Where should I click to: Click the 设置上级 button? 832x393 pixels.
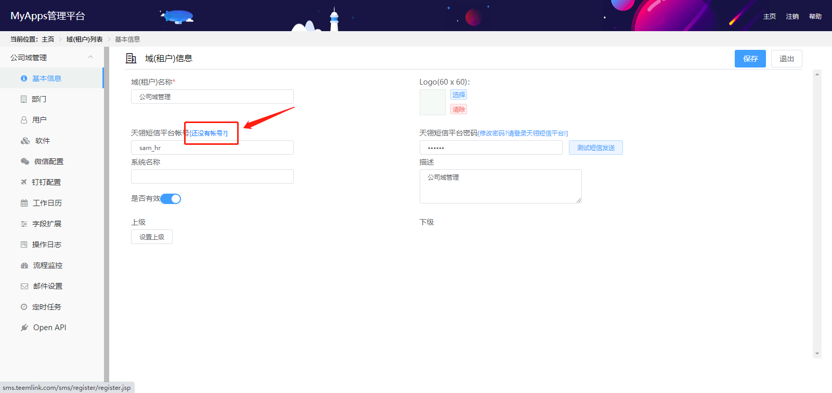click(152, 237)
